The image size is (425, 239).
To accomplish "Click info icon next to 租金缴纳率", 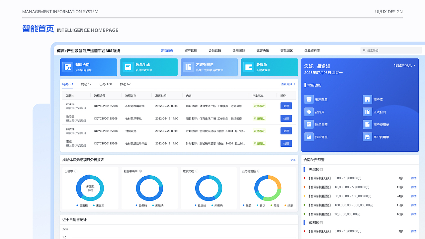I will tap(140, 171).
